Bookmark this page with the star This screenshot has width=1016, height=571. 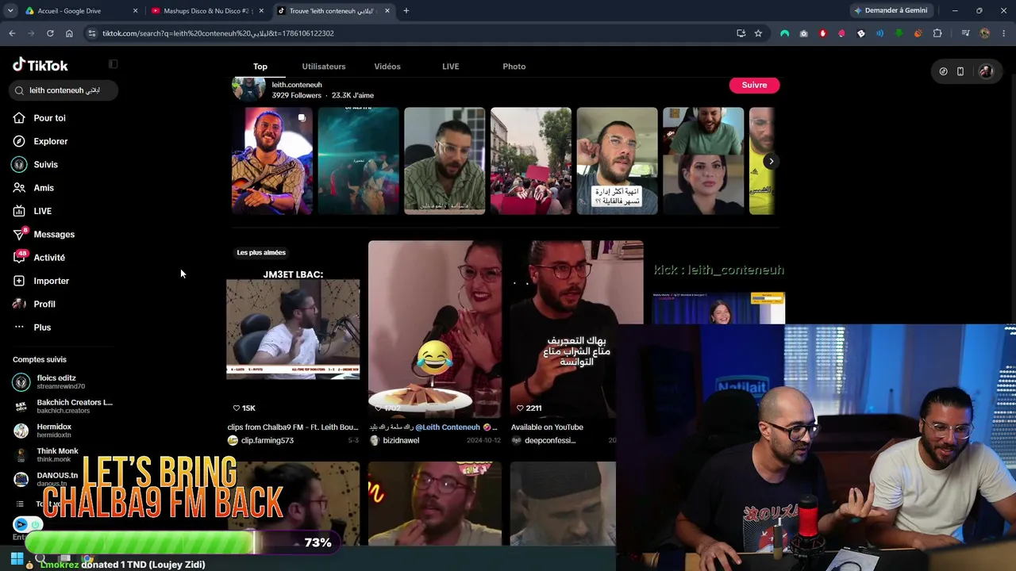tap(758, 33)
